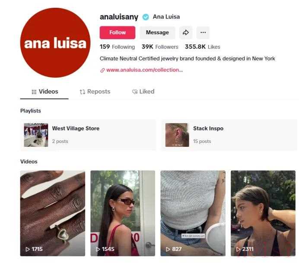The width and height of the screenshot is (299, 263).
Task: Follow the analuisany account
Action: (118, 32)
